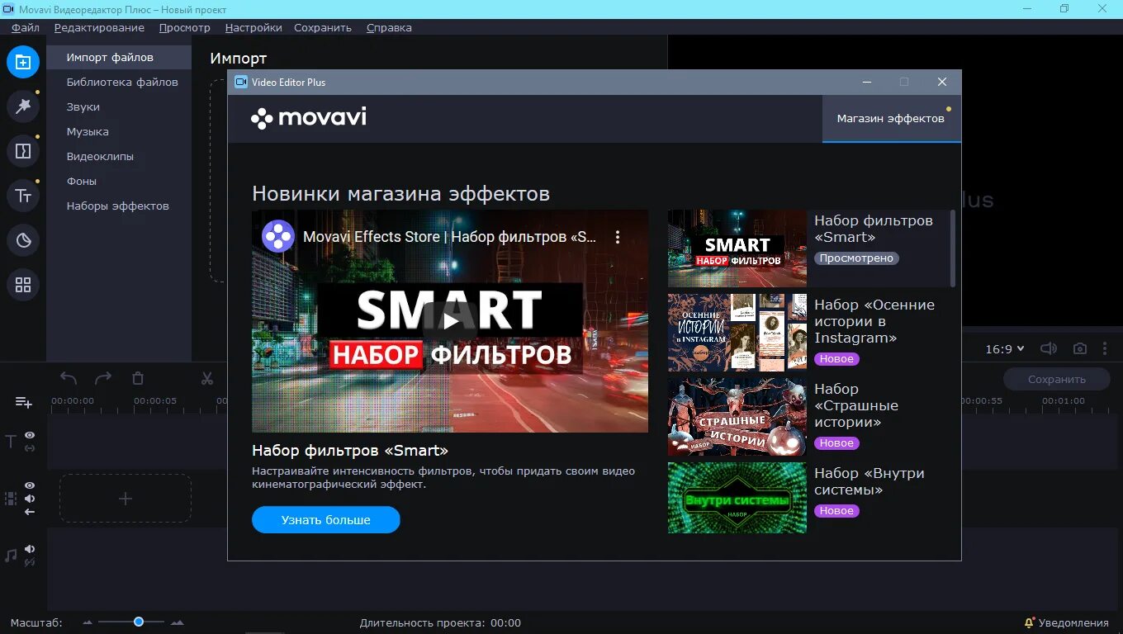This screenshot has height=634, width=1123.
Task: Click the Набор «Внутри системы» title
Action: 869,481
